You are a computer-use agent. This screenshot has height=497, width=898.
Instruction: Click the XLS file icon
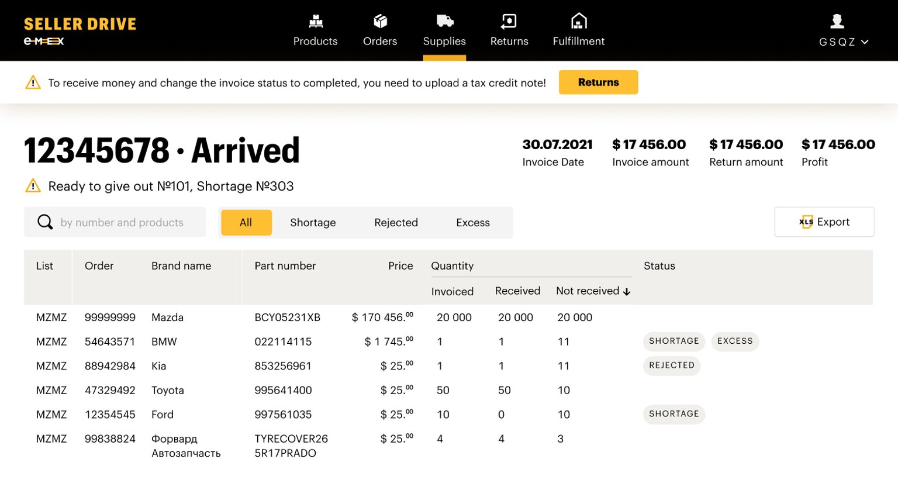click(x=806, y=222)
